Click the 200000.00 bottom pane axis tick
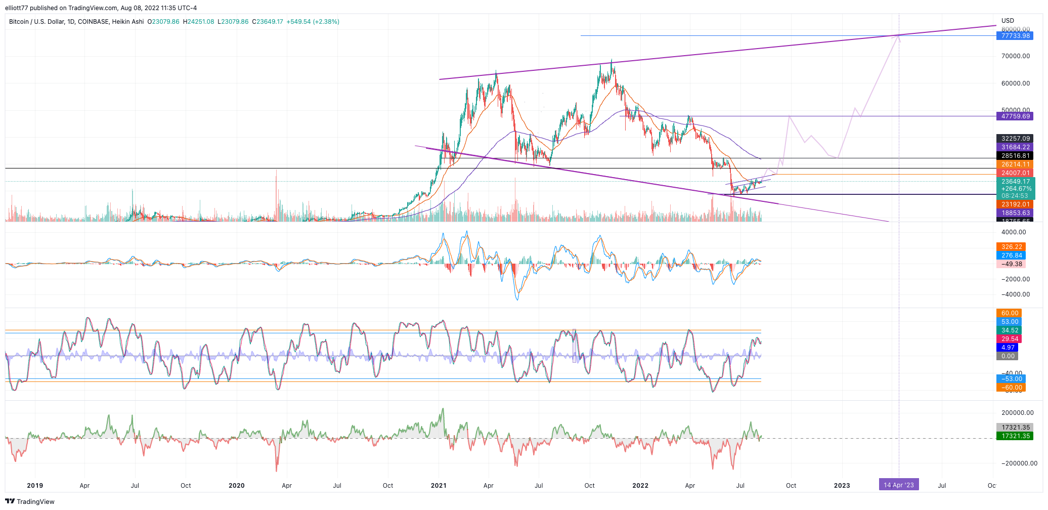This screenshot has height=510, width=1048. (x=1017, y=413)
